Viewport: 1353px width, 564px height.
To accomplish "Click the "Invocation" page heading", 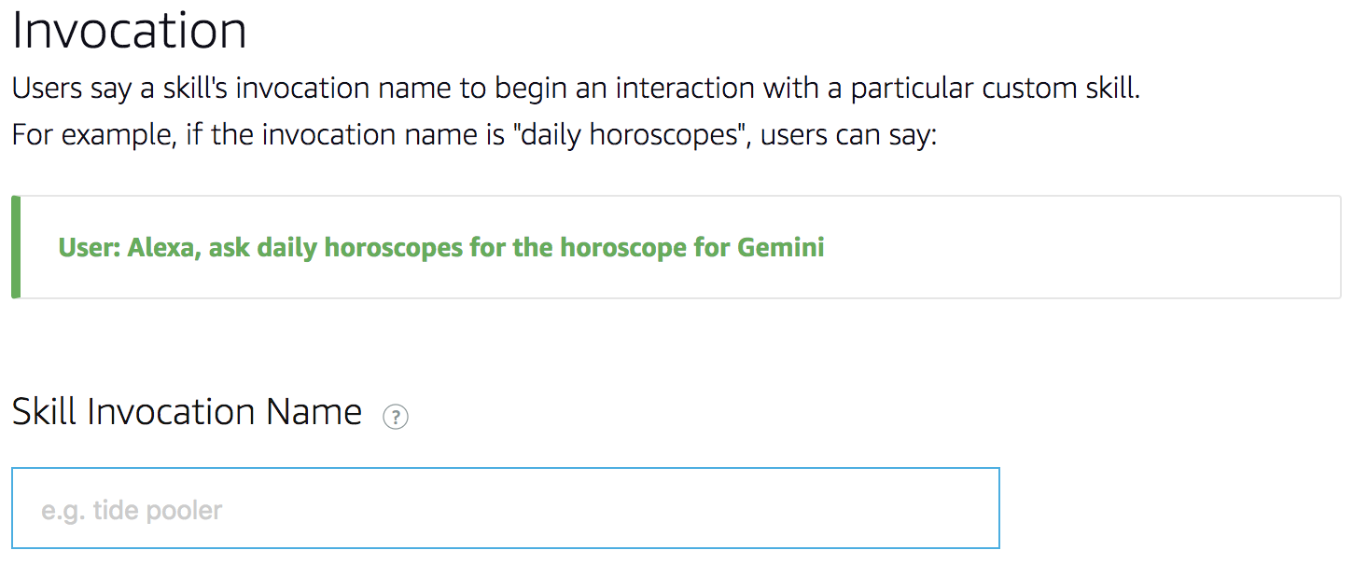I will 130,32.
